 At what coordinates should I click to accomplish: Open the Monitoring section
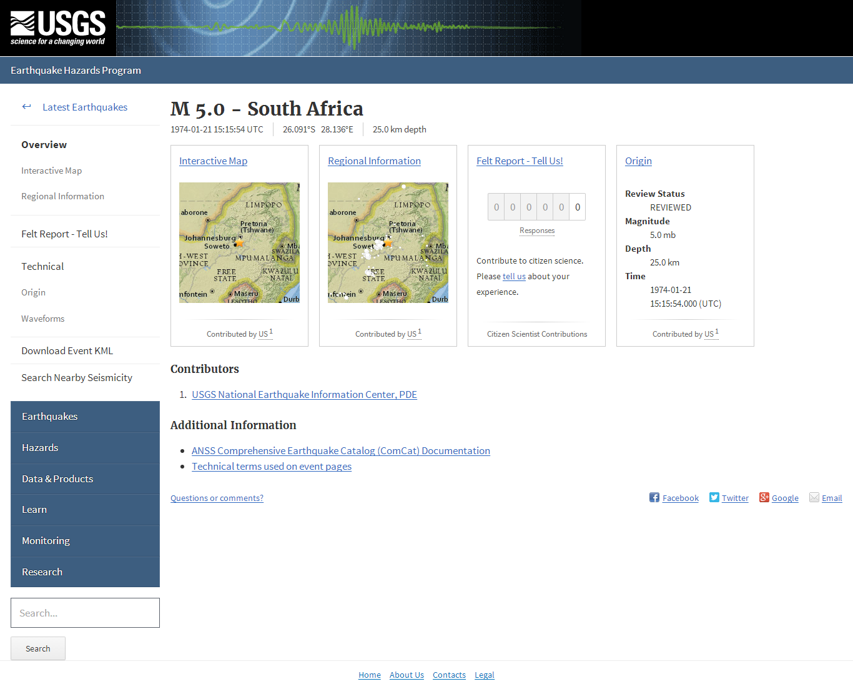tap(46, 541)
